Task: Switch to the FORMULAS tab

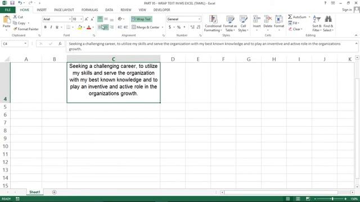Action: pos(89,10)
